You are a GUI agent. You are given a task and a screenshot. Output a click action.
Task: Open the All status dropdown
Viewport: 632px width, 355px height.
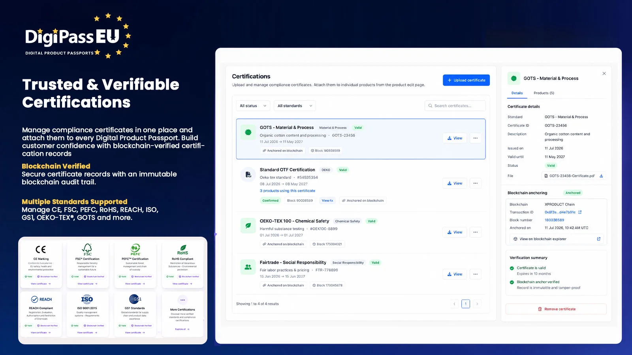coord(253,106)
